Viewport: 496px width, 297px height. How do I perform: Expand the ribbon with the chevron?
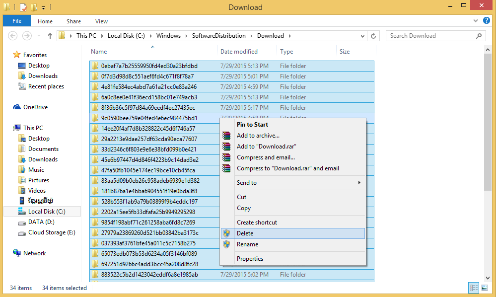476,21
